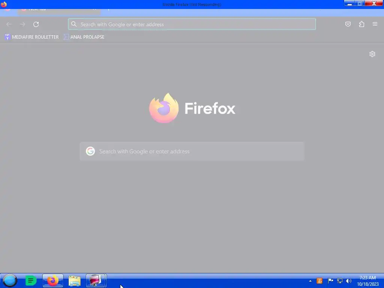This screenshot has width=384, height=288.
Task: Reload the page with the refresh icon
Action: click(x=36, y=24)
